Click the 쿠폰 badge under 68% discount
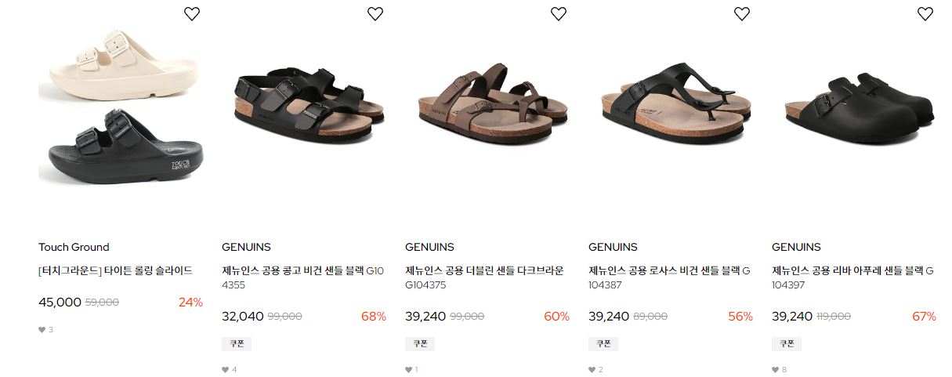Image resolution: width=952 pixels, height=377 pixels. tap(237, 343)
